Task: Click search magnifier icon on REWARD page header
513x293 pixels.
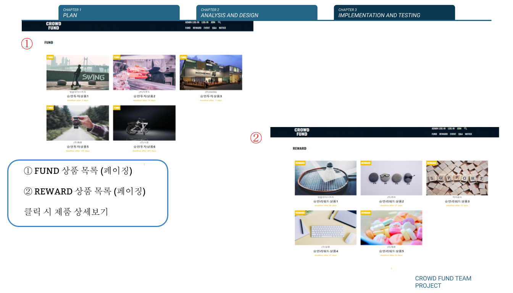Action: 465,129
